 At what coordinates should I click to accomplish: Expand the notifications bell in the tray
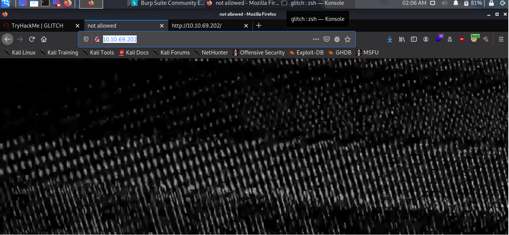tap(455, 3)
